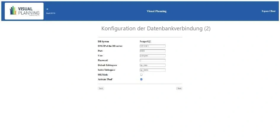
Task: Edit the Index Tablespace field
Action: [x=153, y=70]
